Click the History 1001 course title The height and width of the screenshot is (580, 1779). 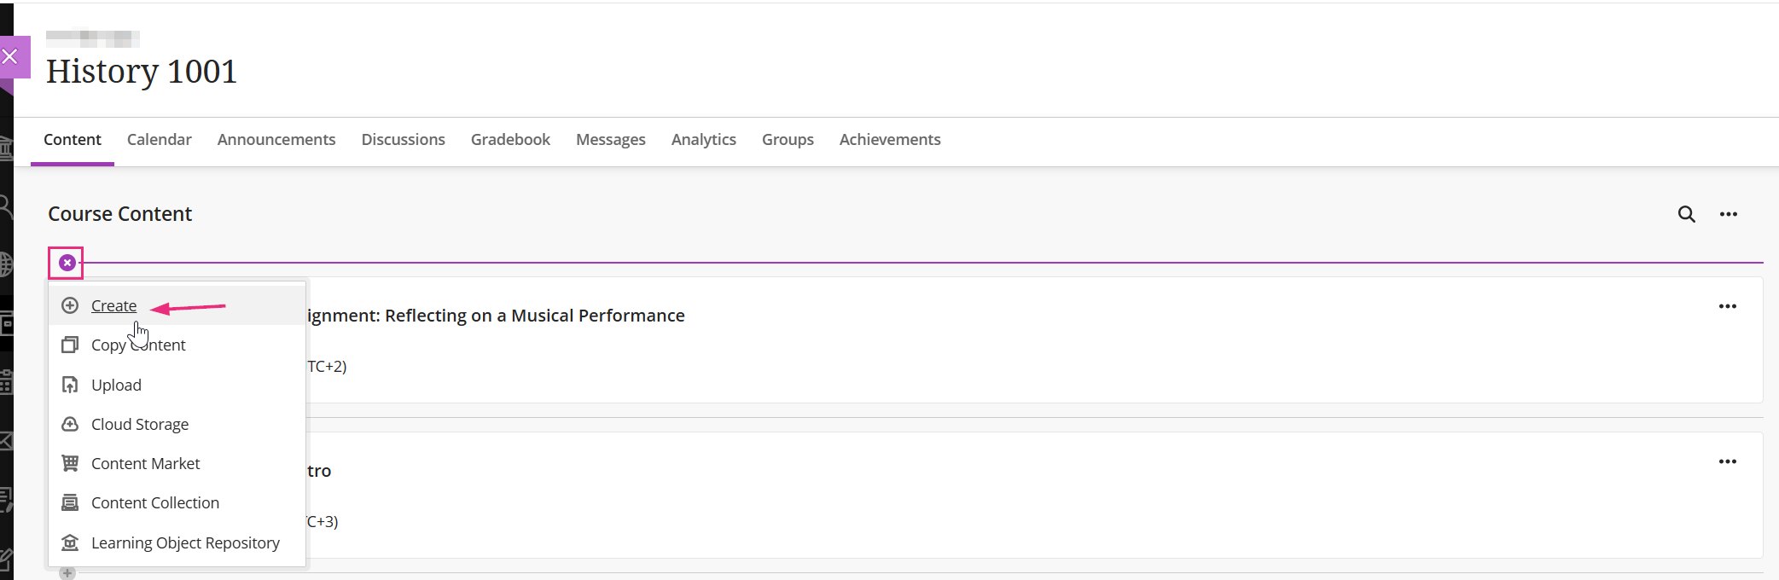pyautogui.click(x=142, y=72)
